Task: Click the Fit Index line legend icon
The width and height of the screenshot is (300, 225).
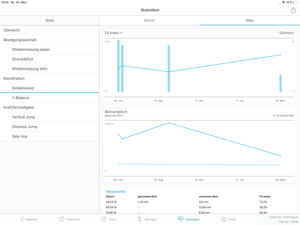Action: coord(121,33)
